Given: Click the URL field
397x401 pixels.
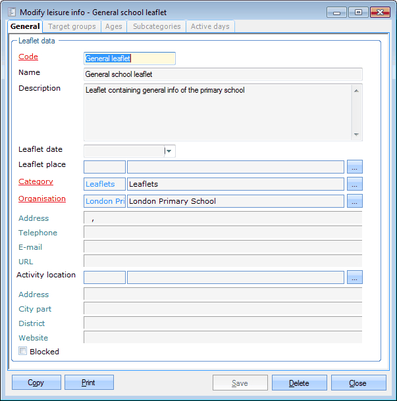Looking at the screenshot, I should (223, 261).
